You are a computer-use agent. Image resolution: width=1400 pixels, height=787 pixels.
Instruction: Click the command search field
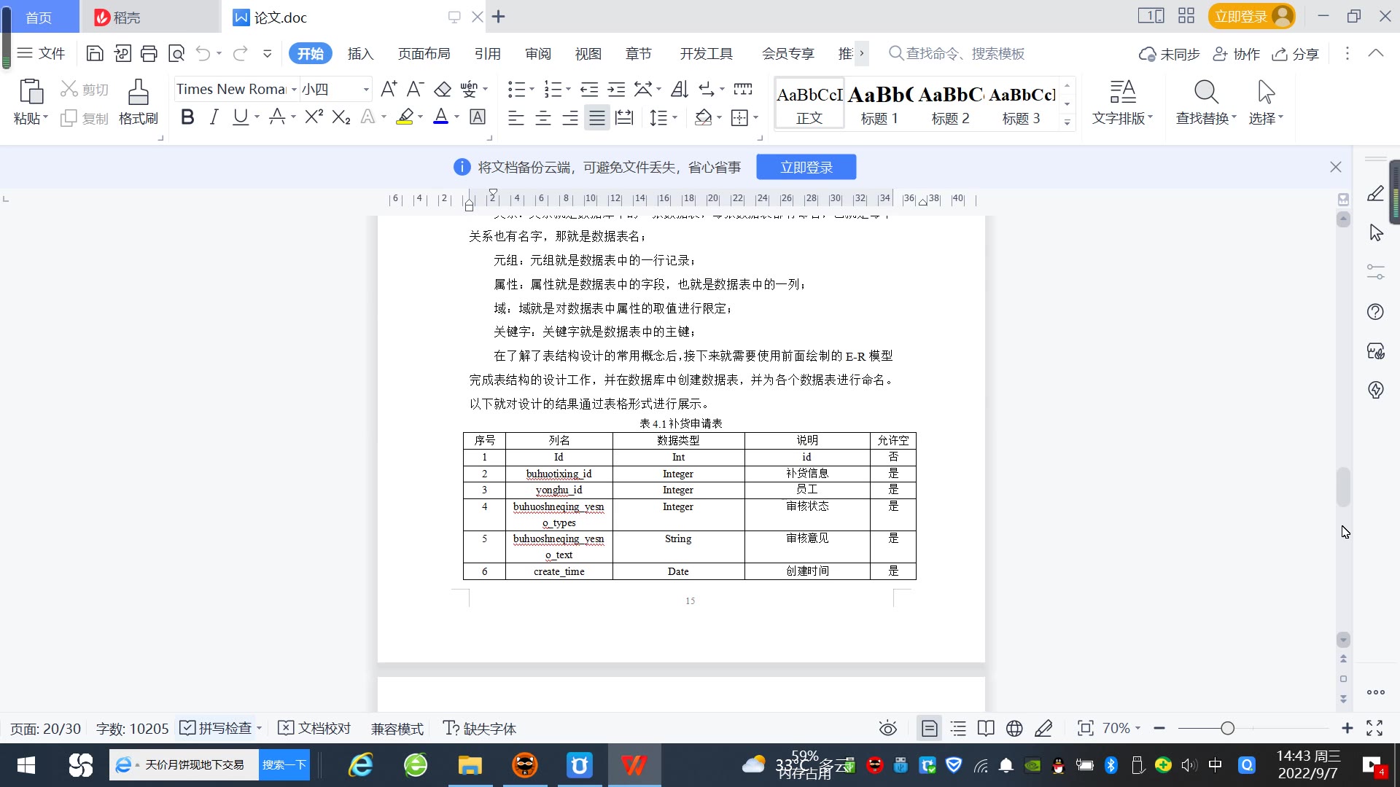tap(957, 53)
